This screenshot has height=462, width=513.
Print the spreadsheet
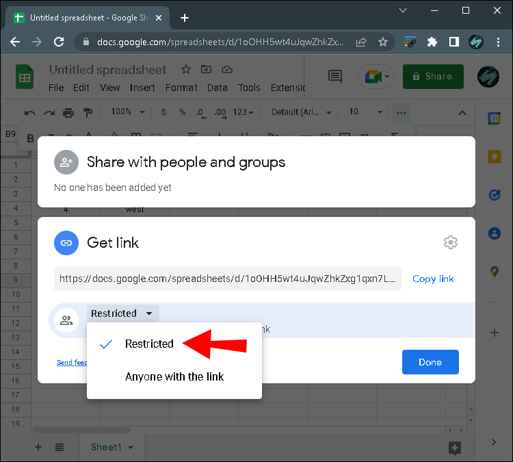[x=68, y=113]
